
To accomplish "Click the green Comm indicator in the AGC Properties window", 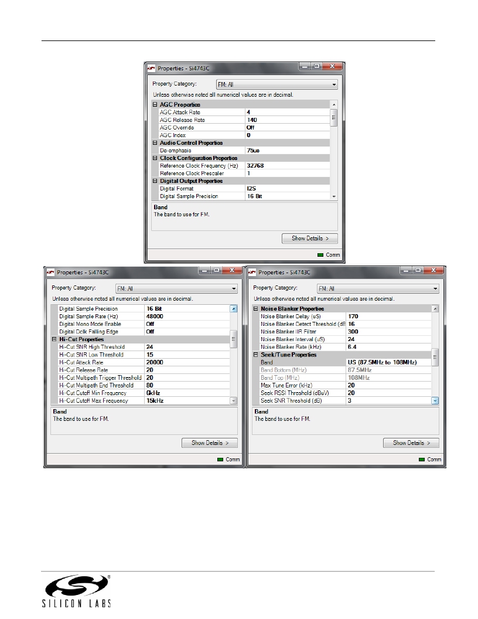I will [320, 255].
